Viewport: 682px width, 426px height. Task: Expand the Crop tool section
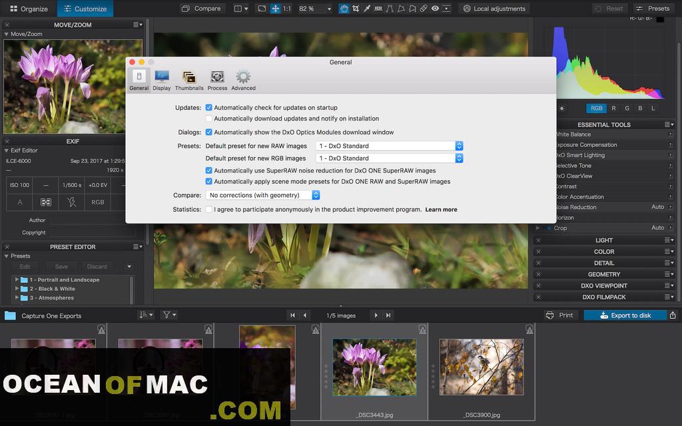tap(538, 228)
